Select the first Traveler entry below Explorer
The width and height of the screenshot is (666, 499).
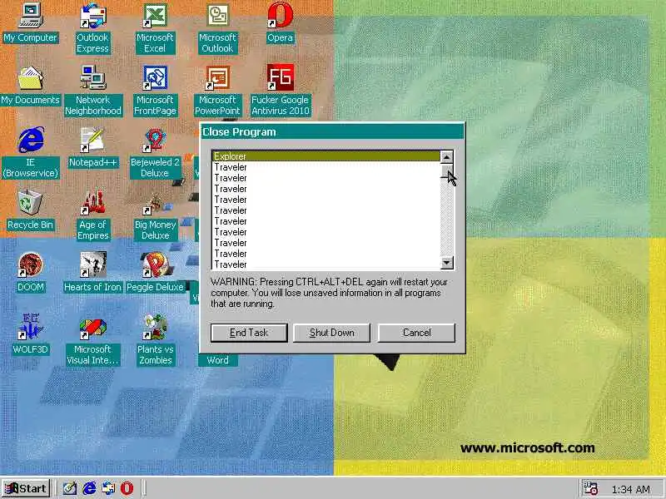pyautogui.click(x=326, y=167)
